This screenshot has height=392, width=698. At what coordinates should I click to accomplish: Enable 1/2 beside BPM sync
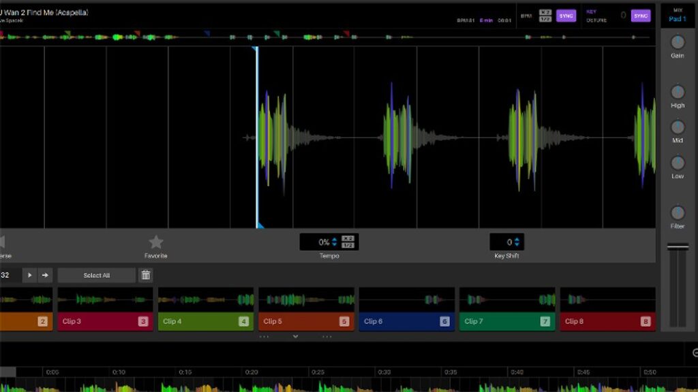545,19
